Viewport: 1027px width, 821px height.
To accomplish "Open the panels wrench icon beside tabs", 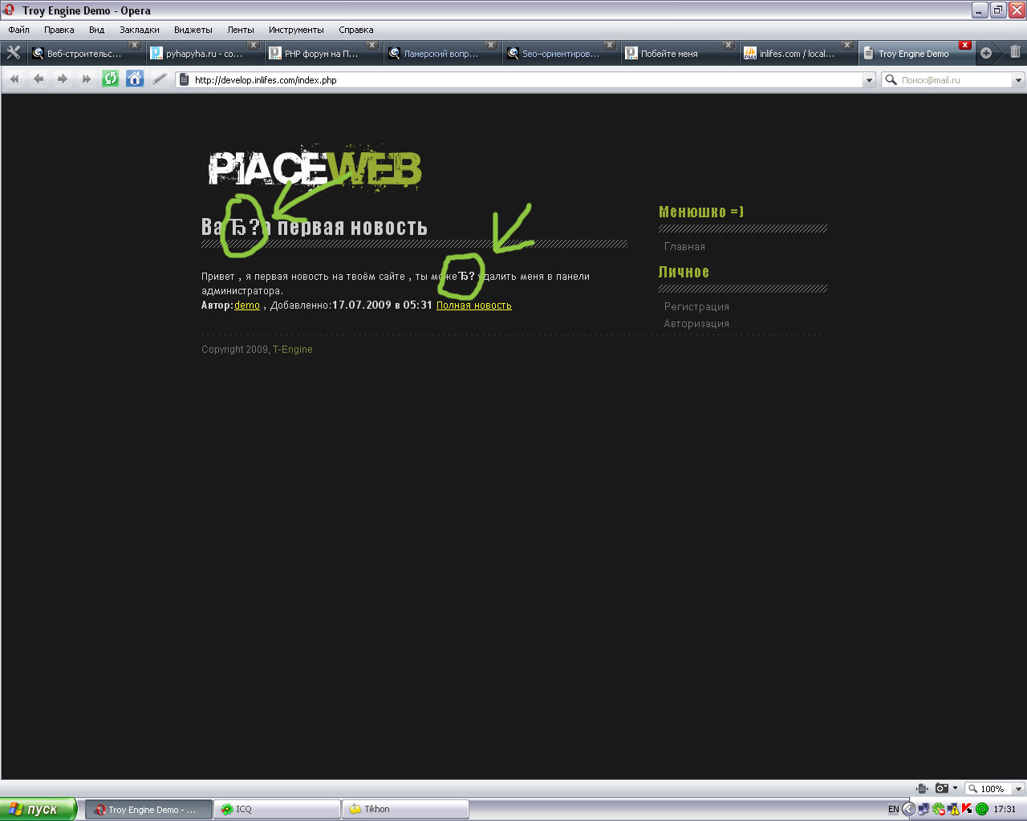I will click(14, 53).
